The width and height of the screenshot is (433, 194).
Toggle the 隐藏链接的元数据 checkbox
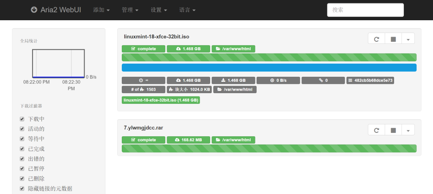pyautogui.click(x=22, y=189)
